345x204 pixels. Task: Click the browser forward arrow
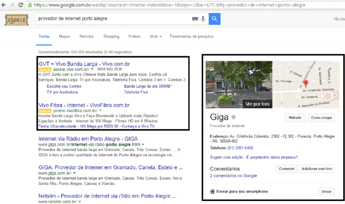pyautogui.click(x=12, y=5)
